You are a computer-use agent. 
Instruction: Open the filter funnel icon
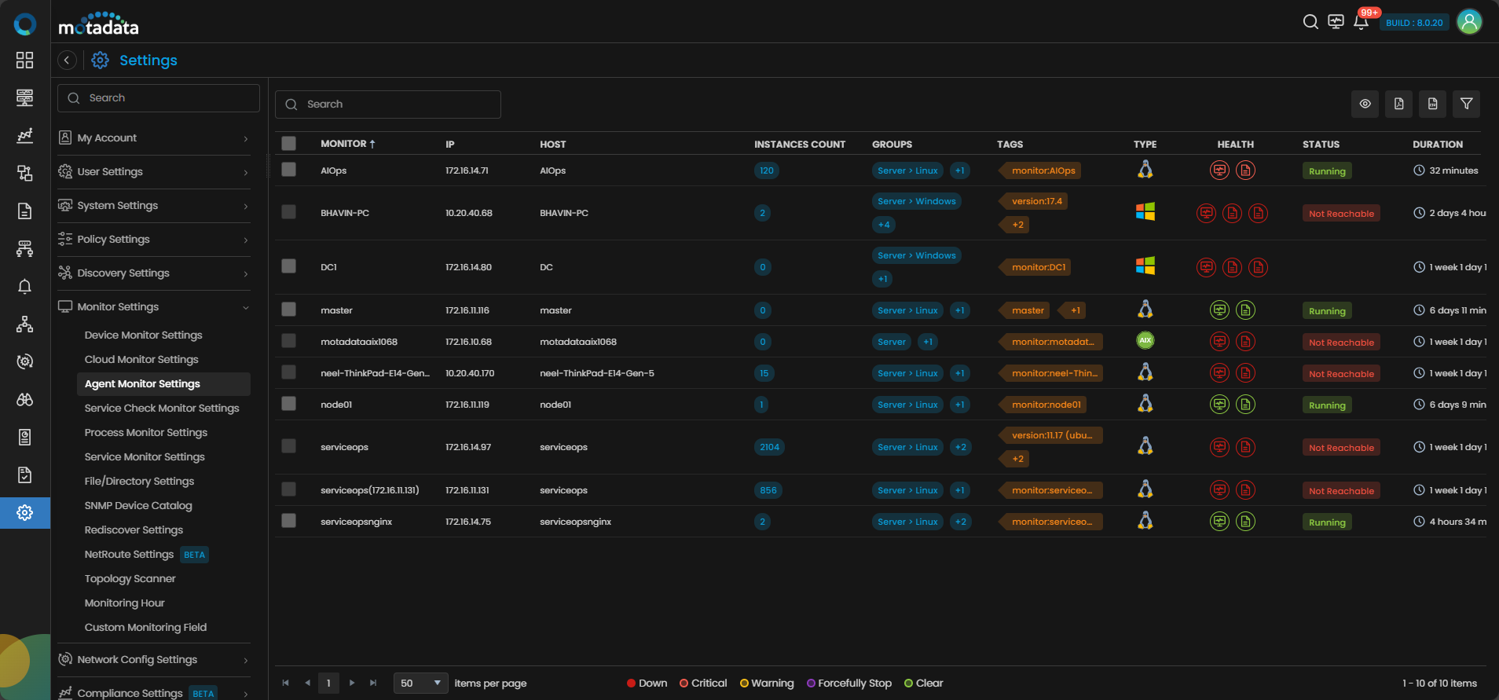[1466, 104]
